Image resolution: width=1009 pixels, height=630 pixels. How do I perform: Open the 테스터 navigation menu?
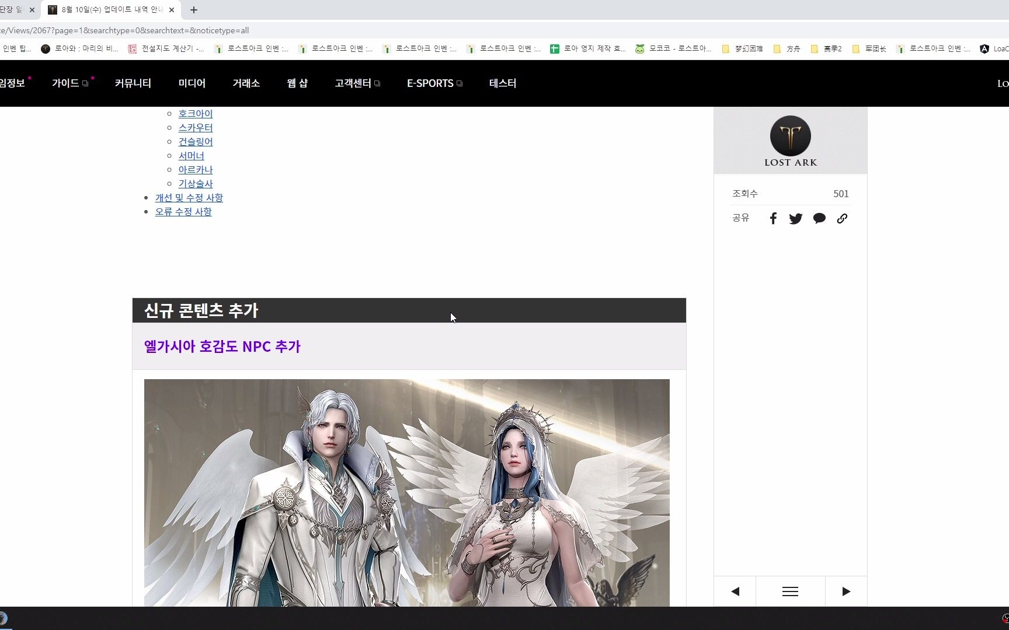click(503, 83)
